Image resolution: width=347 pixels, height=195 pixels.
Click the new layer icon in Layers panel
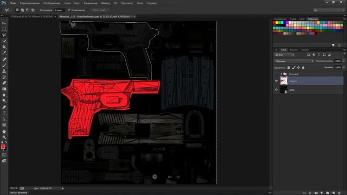[x=333, y=193]
